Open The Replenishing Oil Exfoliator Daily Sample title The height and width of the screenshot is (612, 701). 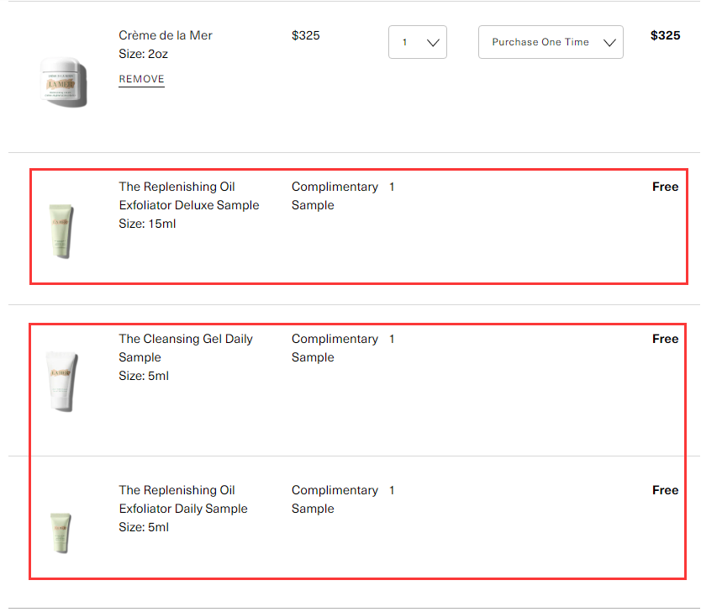click(x=183, y=499)
